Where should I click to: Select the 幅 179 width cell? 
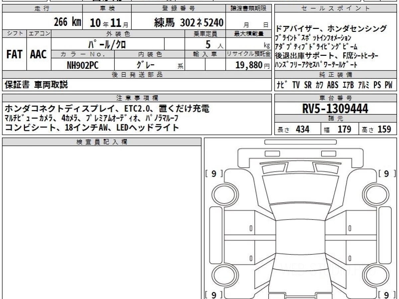point(340,129)
